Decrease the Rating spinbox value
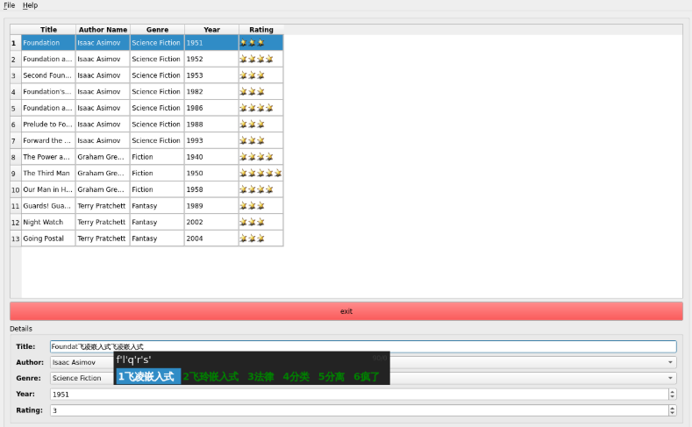This screenshot has height=427, width=692. click(x=672, y=412)
